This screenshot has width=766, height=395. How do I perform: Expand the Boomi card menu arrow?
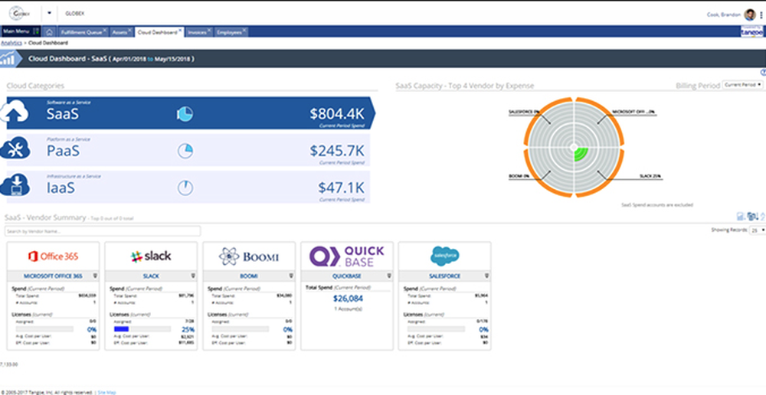click(291, 276)
